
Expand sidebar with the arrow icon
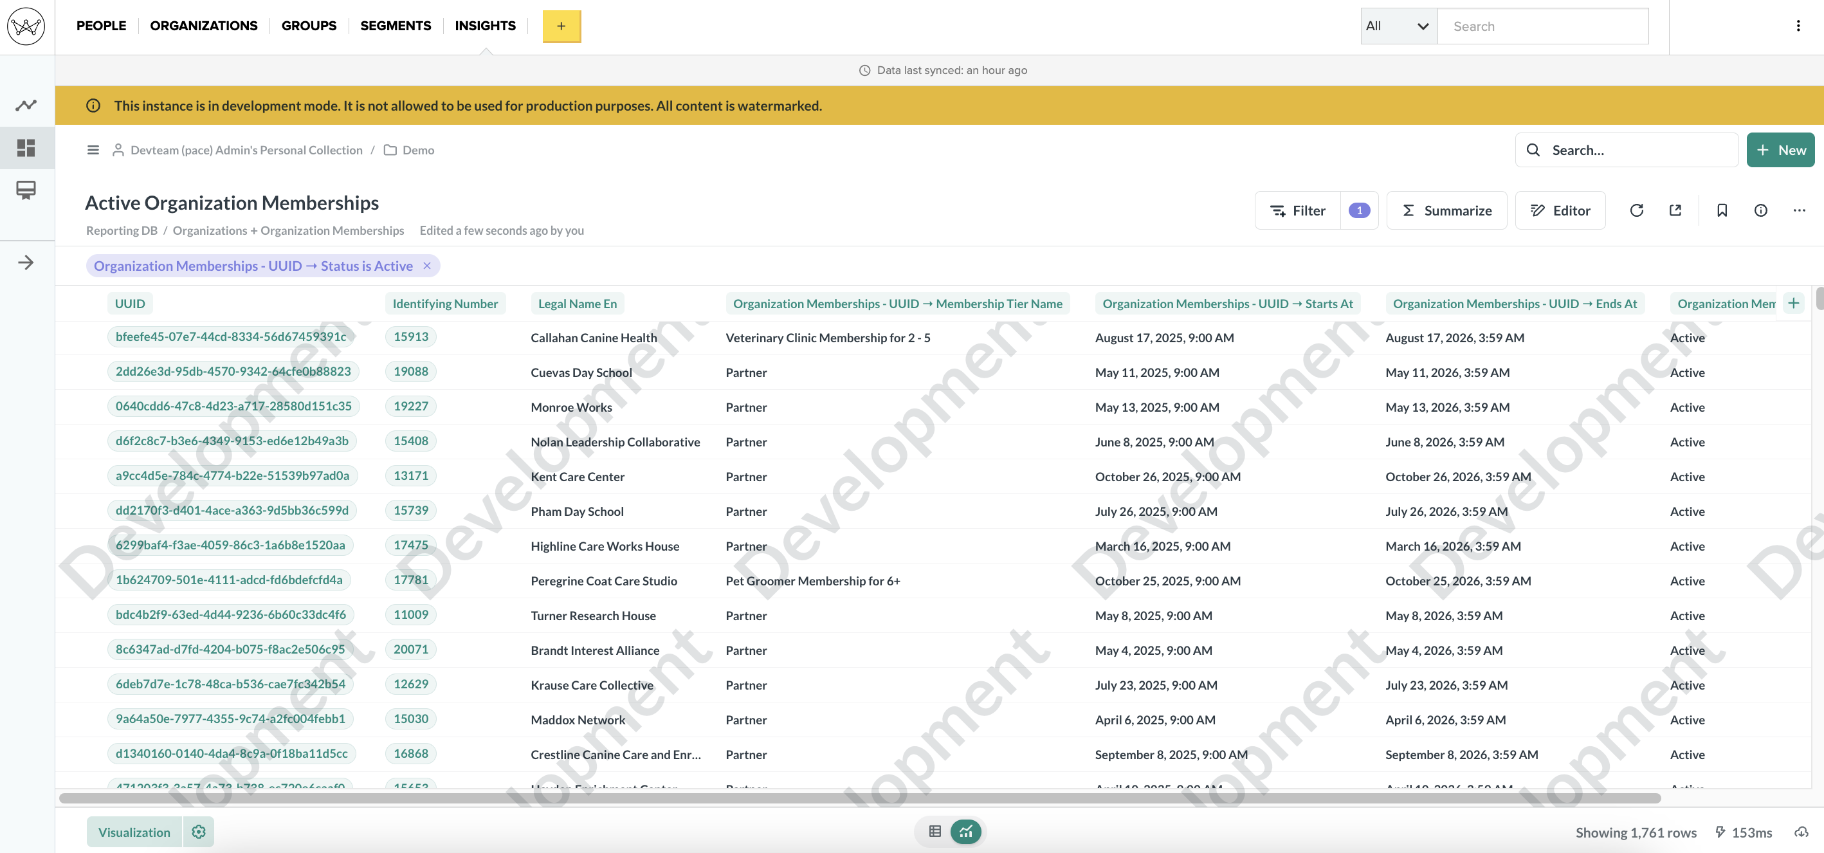tap(26, 263)
